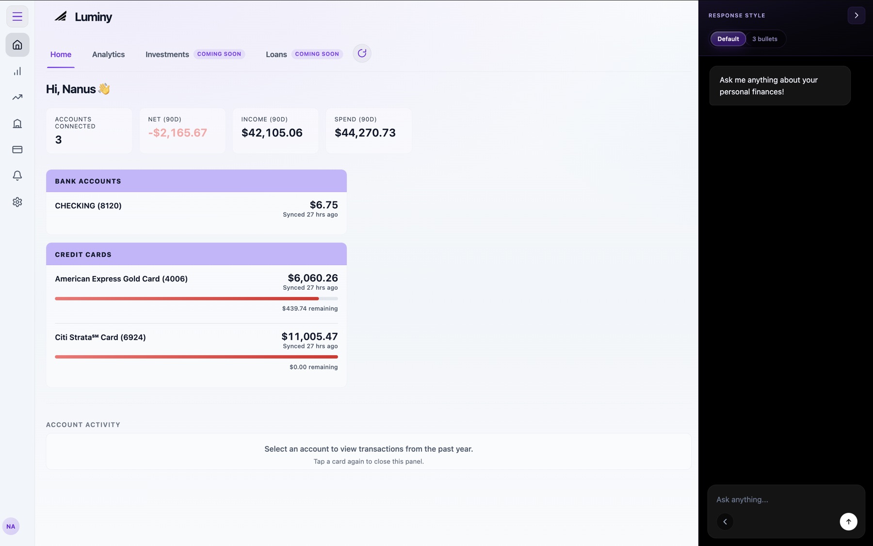The height and width of the screenshot is (546, 873).
Task: Click the 'Ask me anything' chat message
Action: click(779, 86)
